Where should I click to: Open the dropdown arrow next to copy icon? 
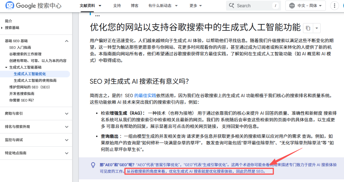pyautogui.click(x=316, y=28)
